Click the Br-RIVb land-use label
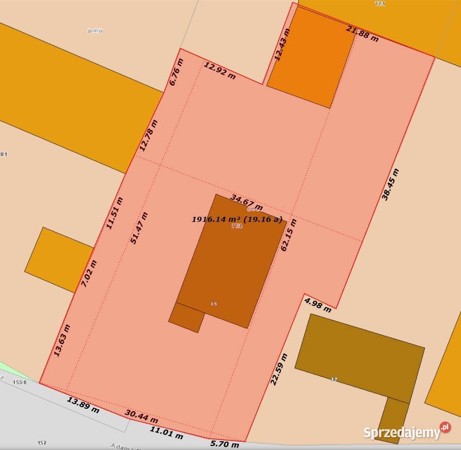461x450 pixels. (96, 31)
